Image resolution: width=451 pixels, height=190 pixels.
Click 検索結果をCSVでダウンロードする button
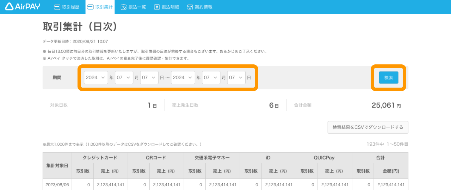pyautogui.click(x=368, y=127)
